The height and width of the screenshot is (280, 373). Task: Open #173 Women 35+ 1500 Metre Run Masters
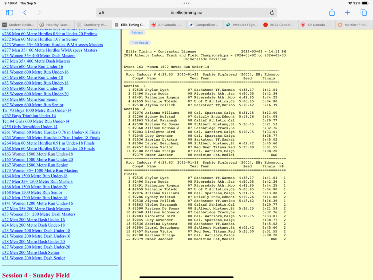point(40,171)
